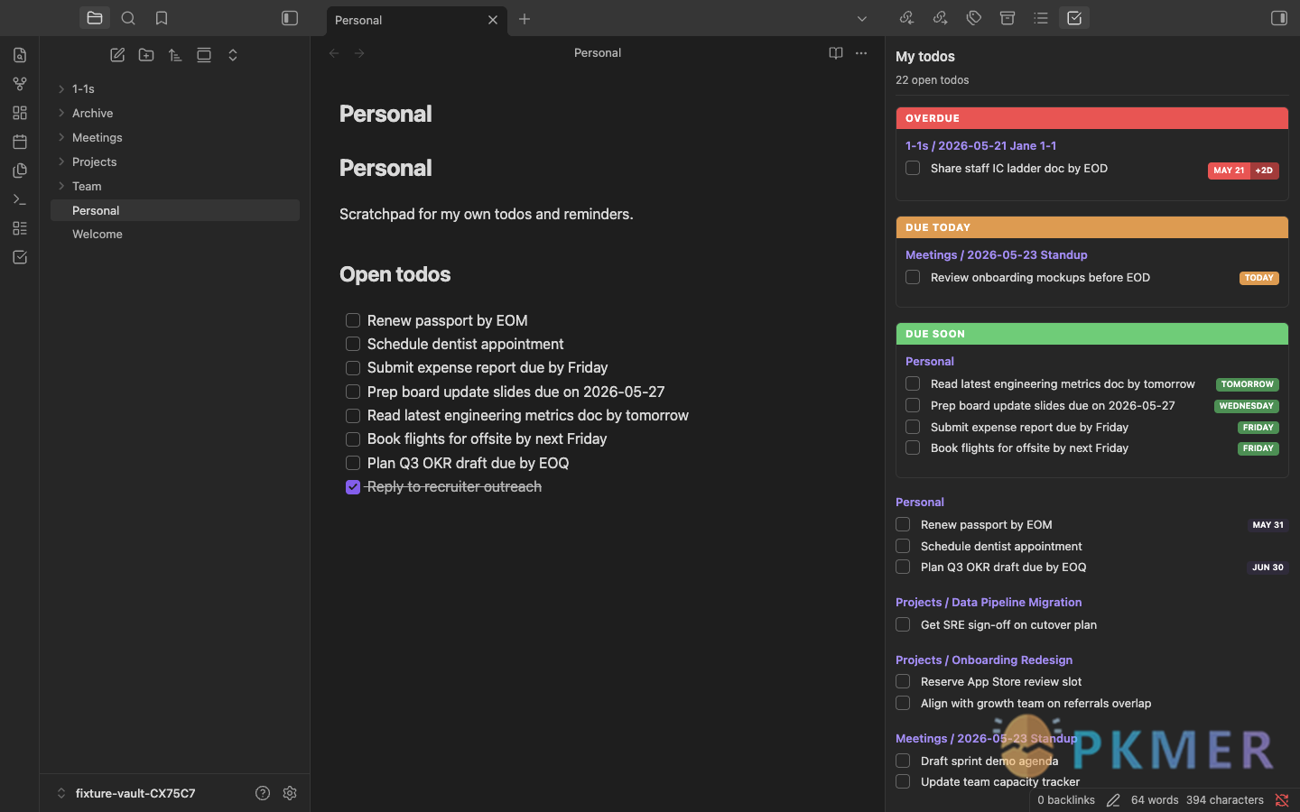Viewport: 1300px width, 812px height.
Task: Toggle editing mode pencil in status bar
Action: coord(1113,800)
